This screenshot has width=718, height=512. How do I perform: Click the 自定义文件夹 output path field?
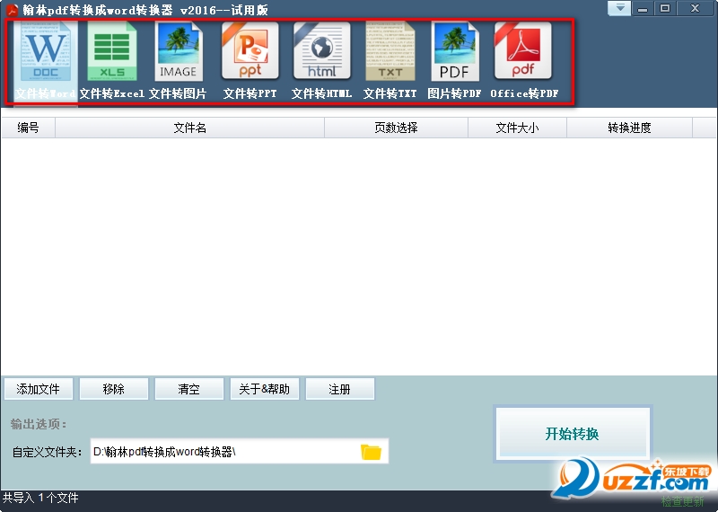(x=223, y=452)
